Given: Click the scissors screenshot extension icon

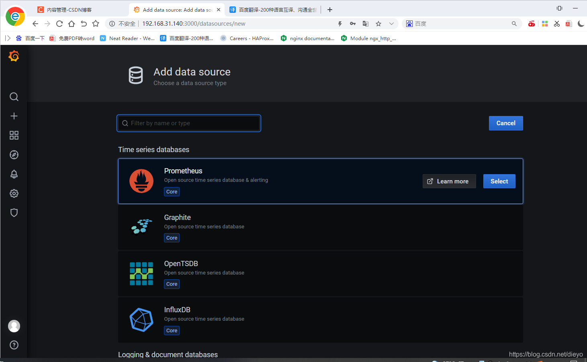Looking at the screenshot, I should tap(557, 24).
